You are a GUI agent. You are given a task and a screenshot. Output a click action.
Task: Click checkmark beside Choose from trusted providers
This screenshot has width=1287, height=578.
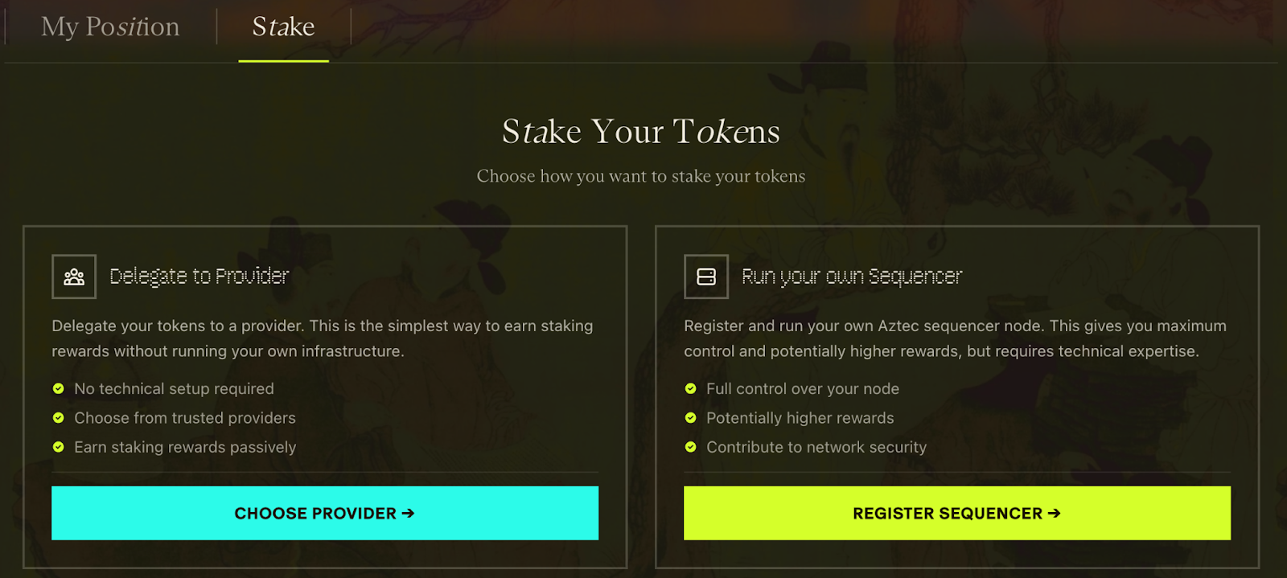pos(59,418)
